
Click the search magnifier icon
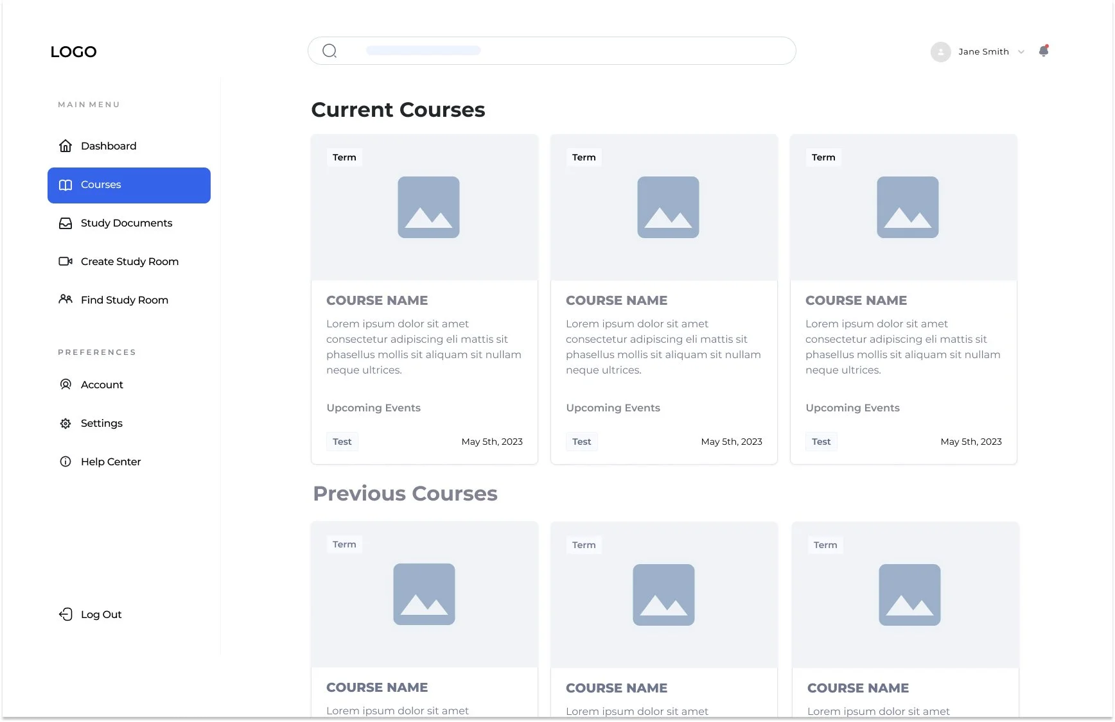[329, 50]
